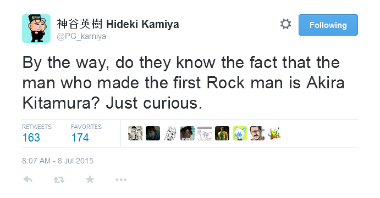Viewport: 380px width, 198px height.
Task: View the 163 retweets count
Action: tap(31, 138)
